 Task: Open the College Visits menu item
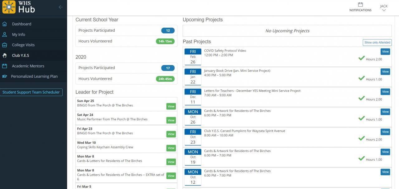click(x=23, y=45)
